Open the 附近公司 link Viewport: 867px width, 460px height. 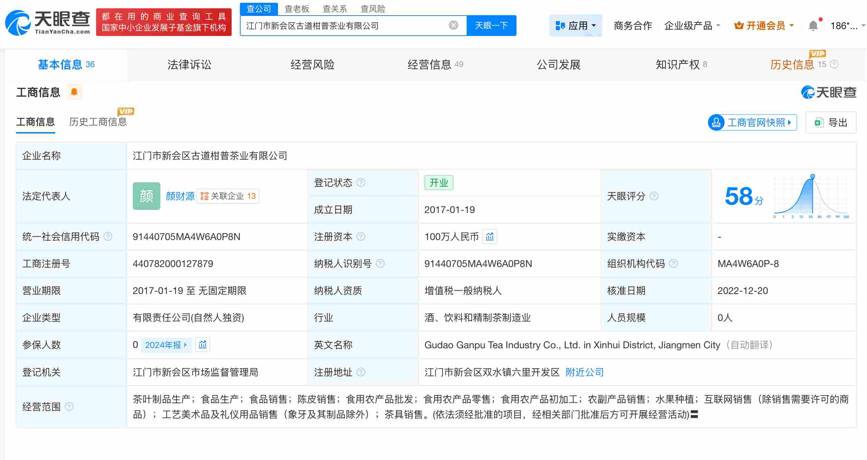(x=584, y=372)
